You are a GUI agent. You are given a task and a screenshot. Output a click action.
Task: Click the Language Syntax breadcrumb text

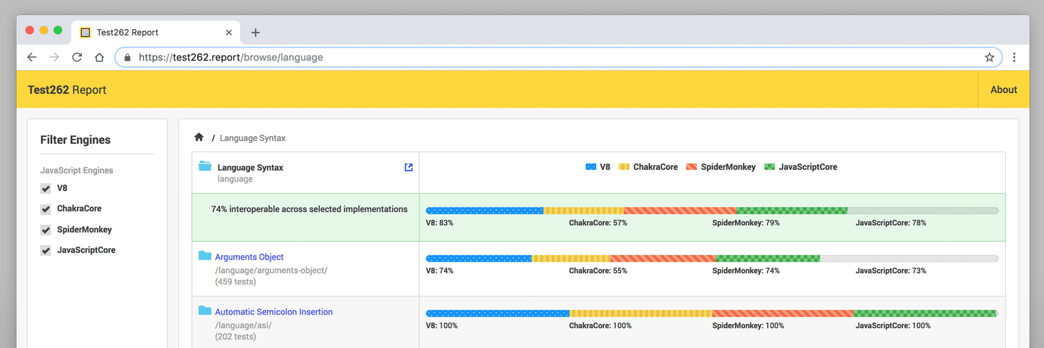tap(253, 138)
